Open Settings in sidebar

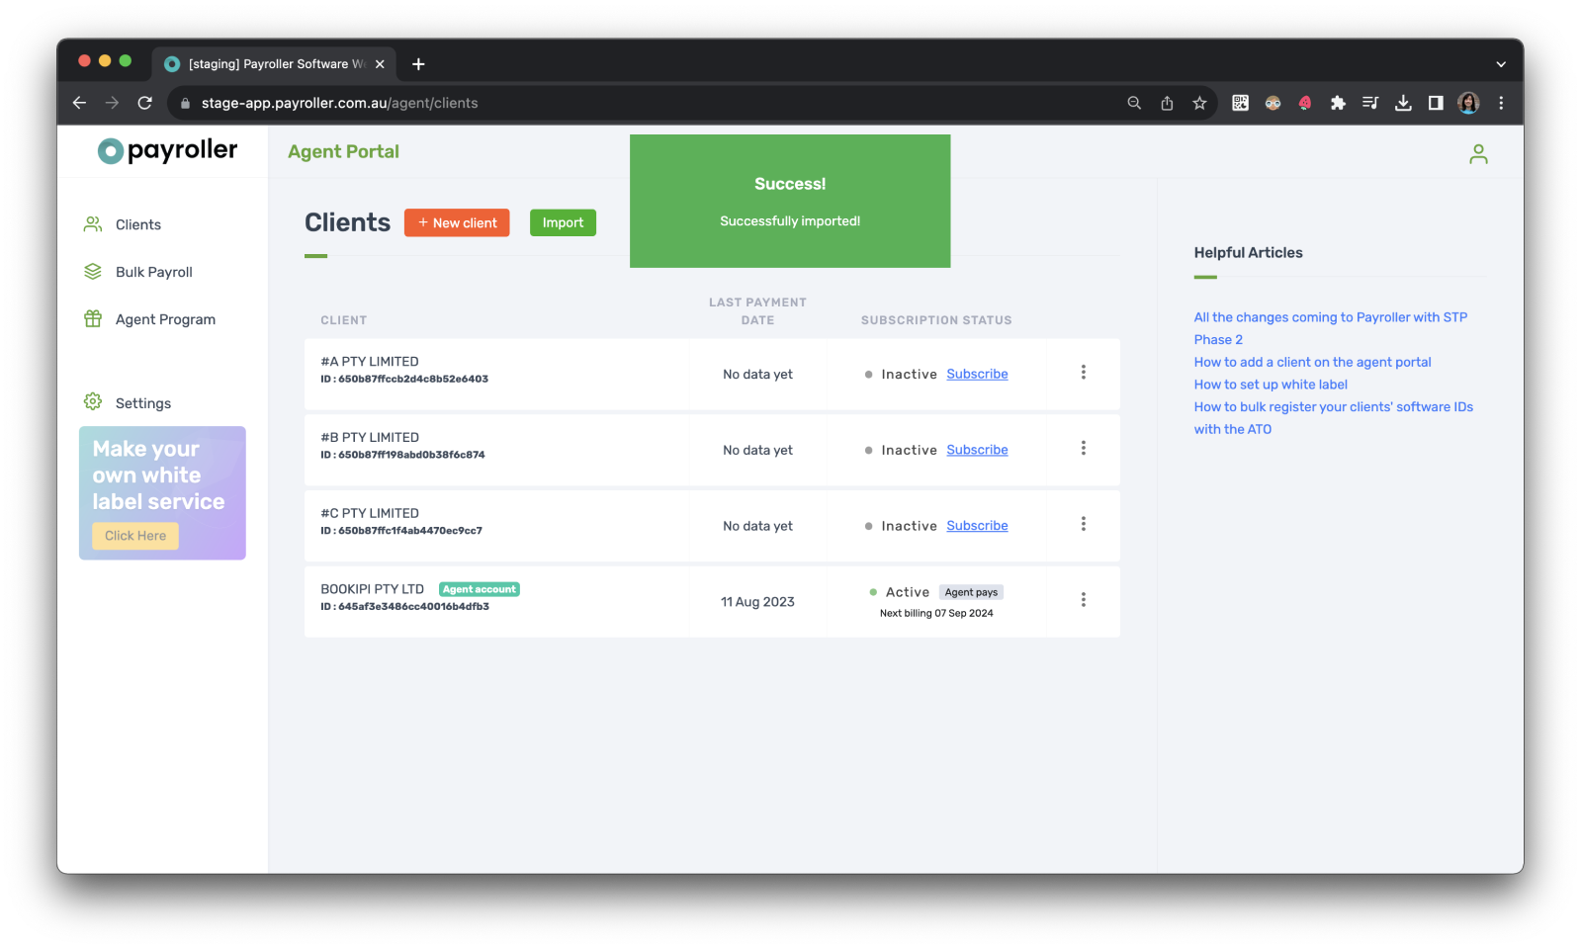coord(142,403)
